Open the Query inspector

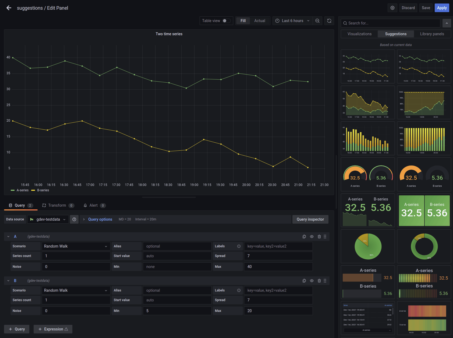point(310,219)
